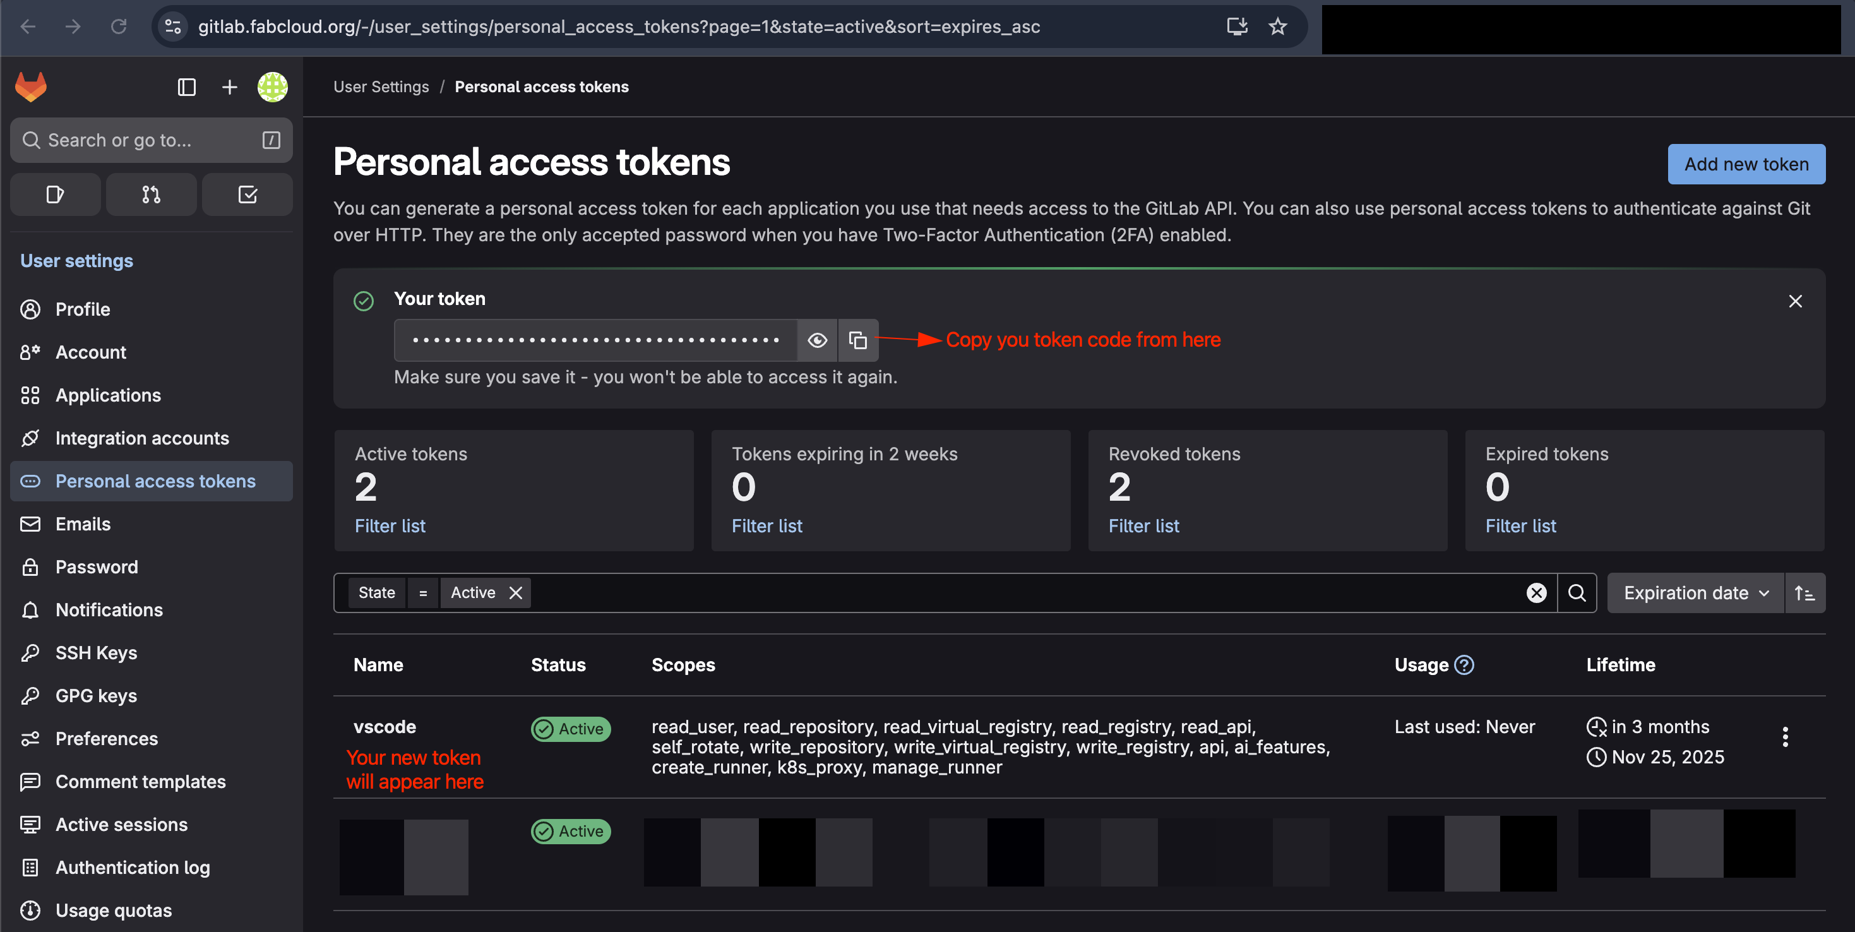Click the GitLab fox logo

tap(31, 86)
